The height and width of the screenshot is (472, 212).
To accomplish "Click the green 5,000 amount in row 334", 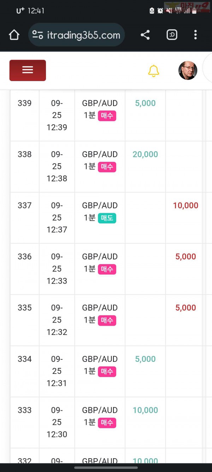I will [x=145, y=359].
